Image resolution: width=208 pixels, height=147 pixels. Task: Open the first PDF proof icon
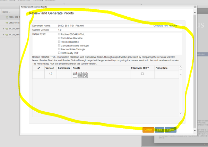pos(75,75)
